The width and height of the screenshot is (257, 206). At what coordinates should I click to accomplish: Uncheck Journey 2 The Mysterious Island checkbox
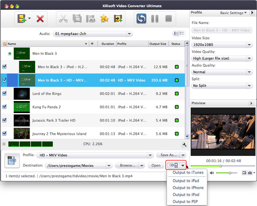5,133
